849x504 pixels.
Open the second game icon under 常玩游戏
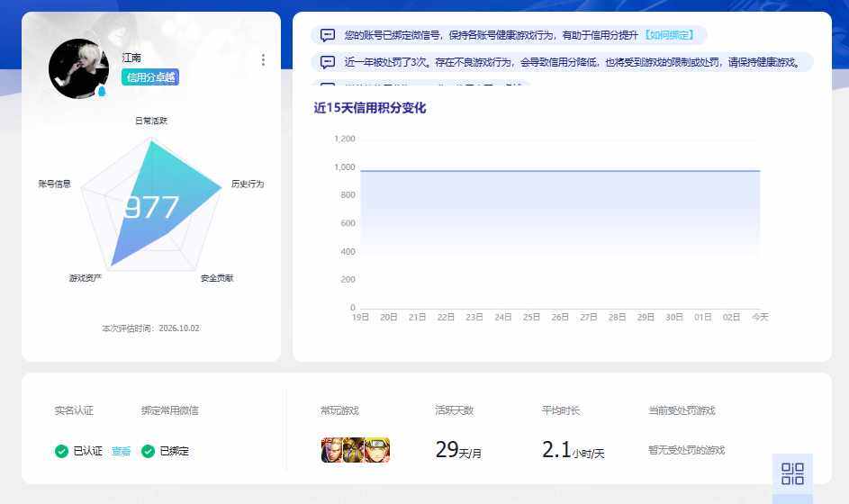(x=354, y=450)
